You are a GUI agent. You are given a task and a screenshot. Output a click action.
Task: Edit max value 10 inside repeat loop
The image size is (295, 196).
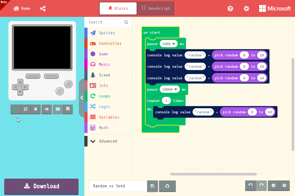pos(270,112)
